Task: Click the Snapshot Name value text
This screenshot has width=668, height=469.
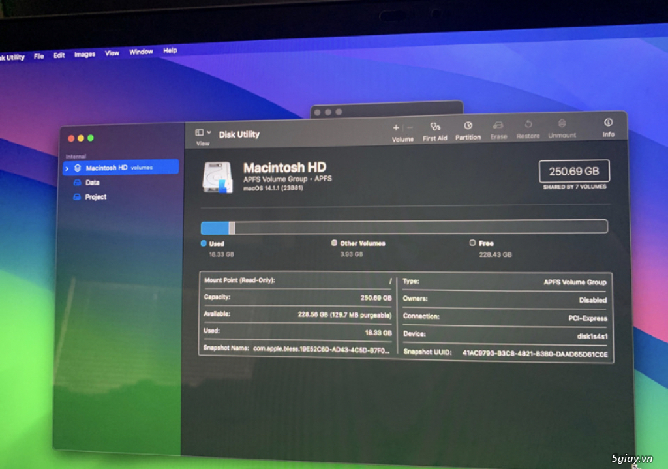Action: point(321,350)
